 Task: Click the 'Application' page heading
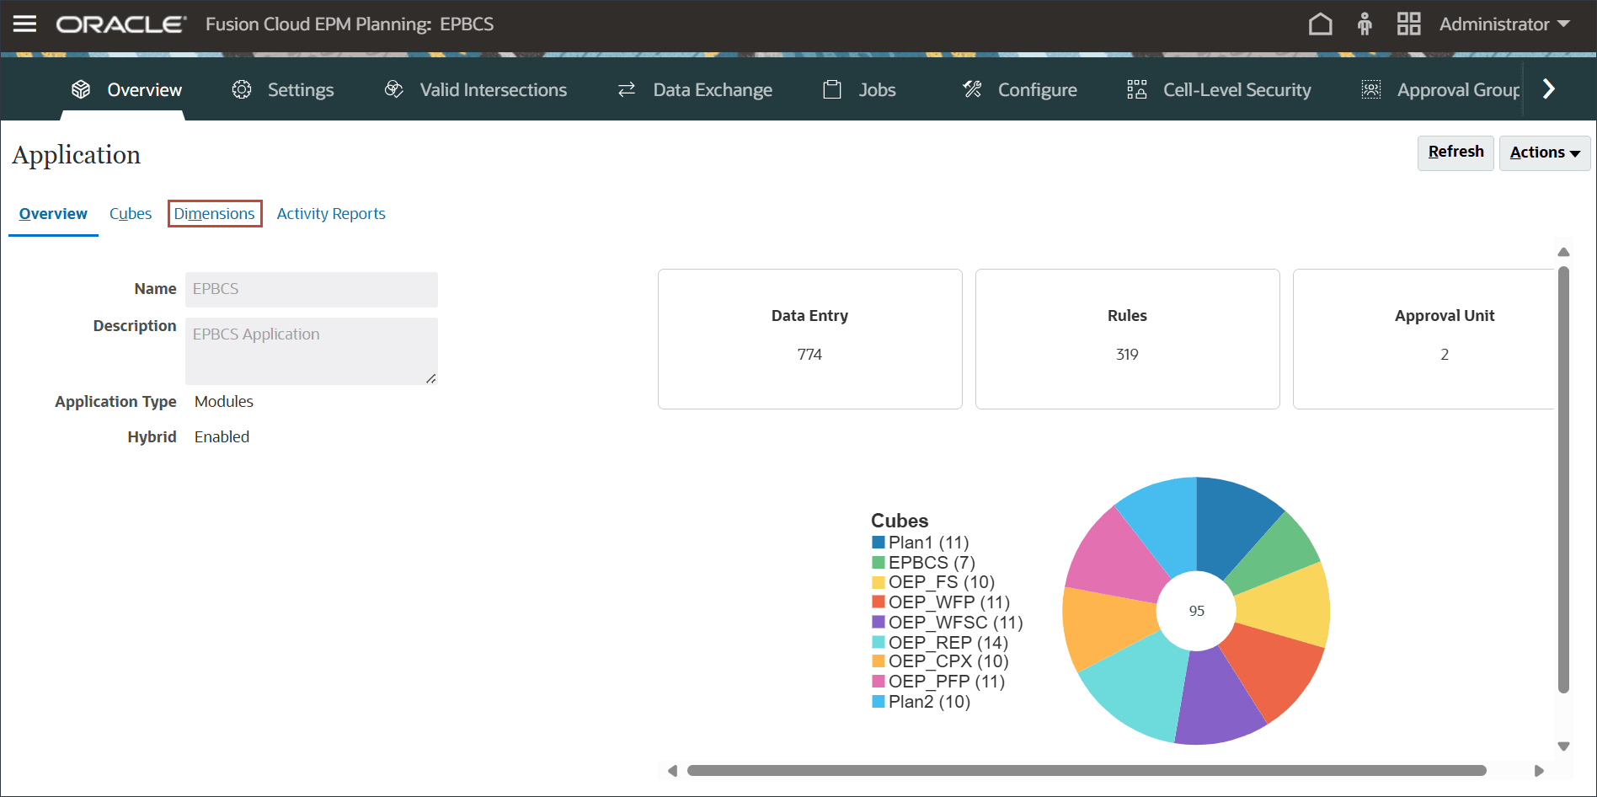(x=77, y=155)
